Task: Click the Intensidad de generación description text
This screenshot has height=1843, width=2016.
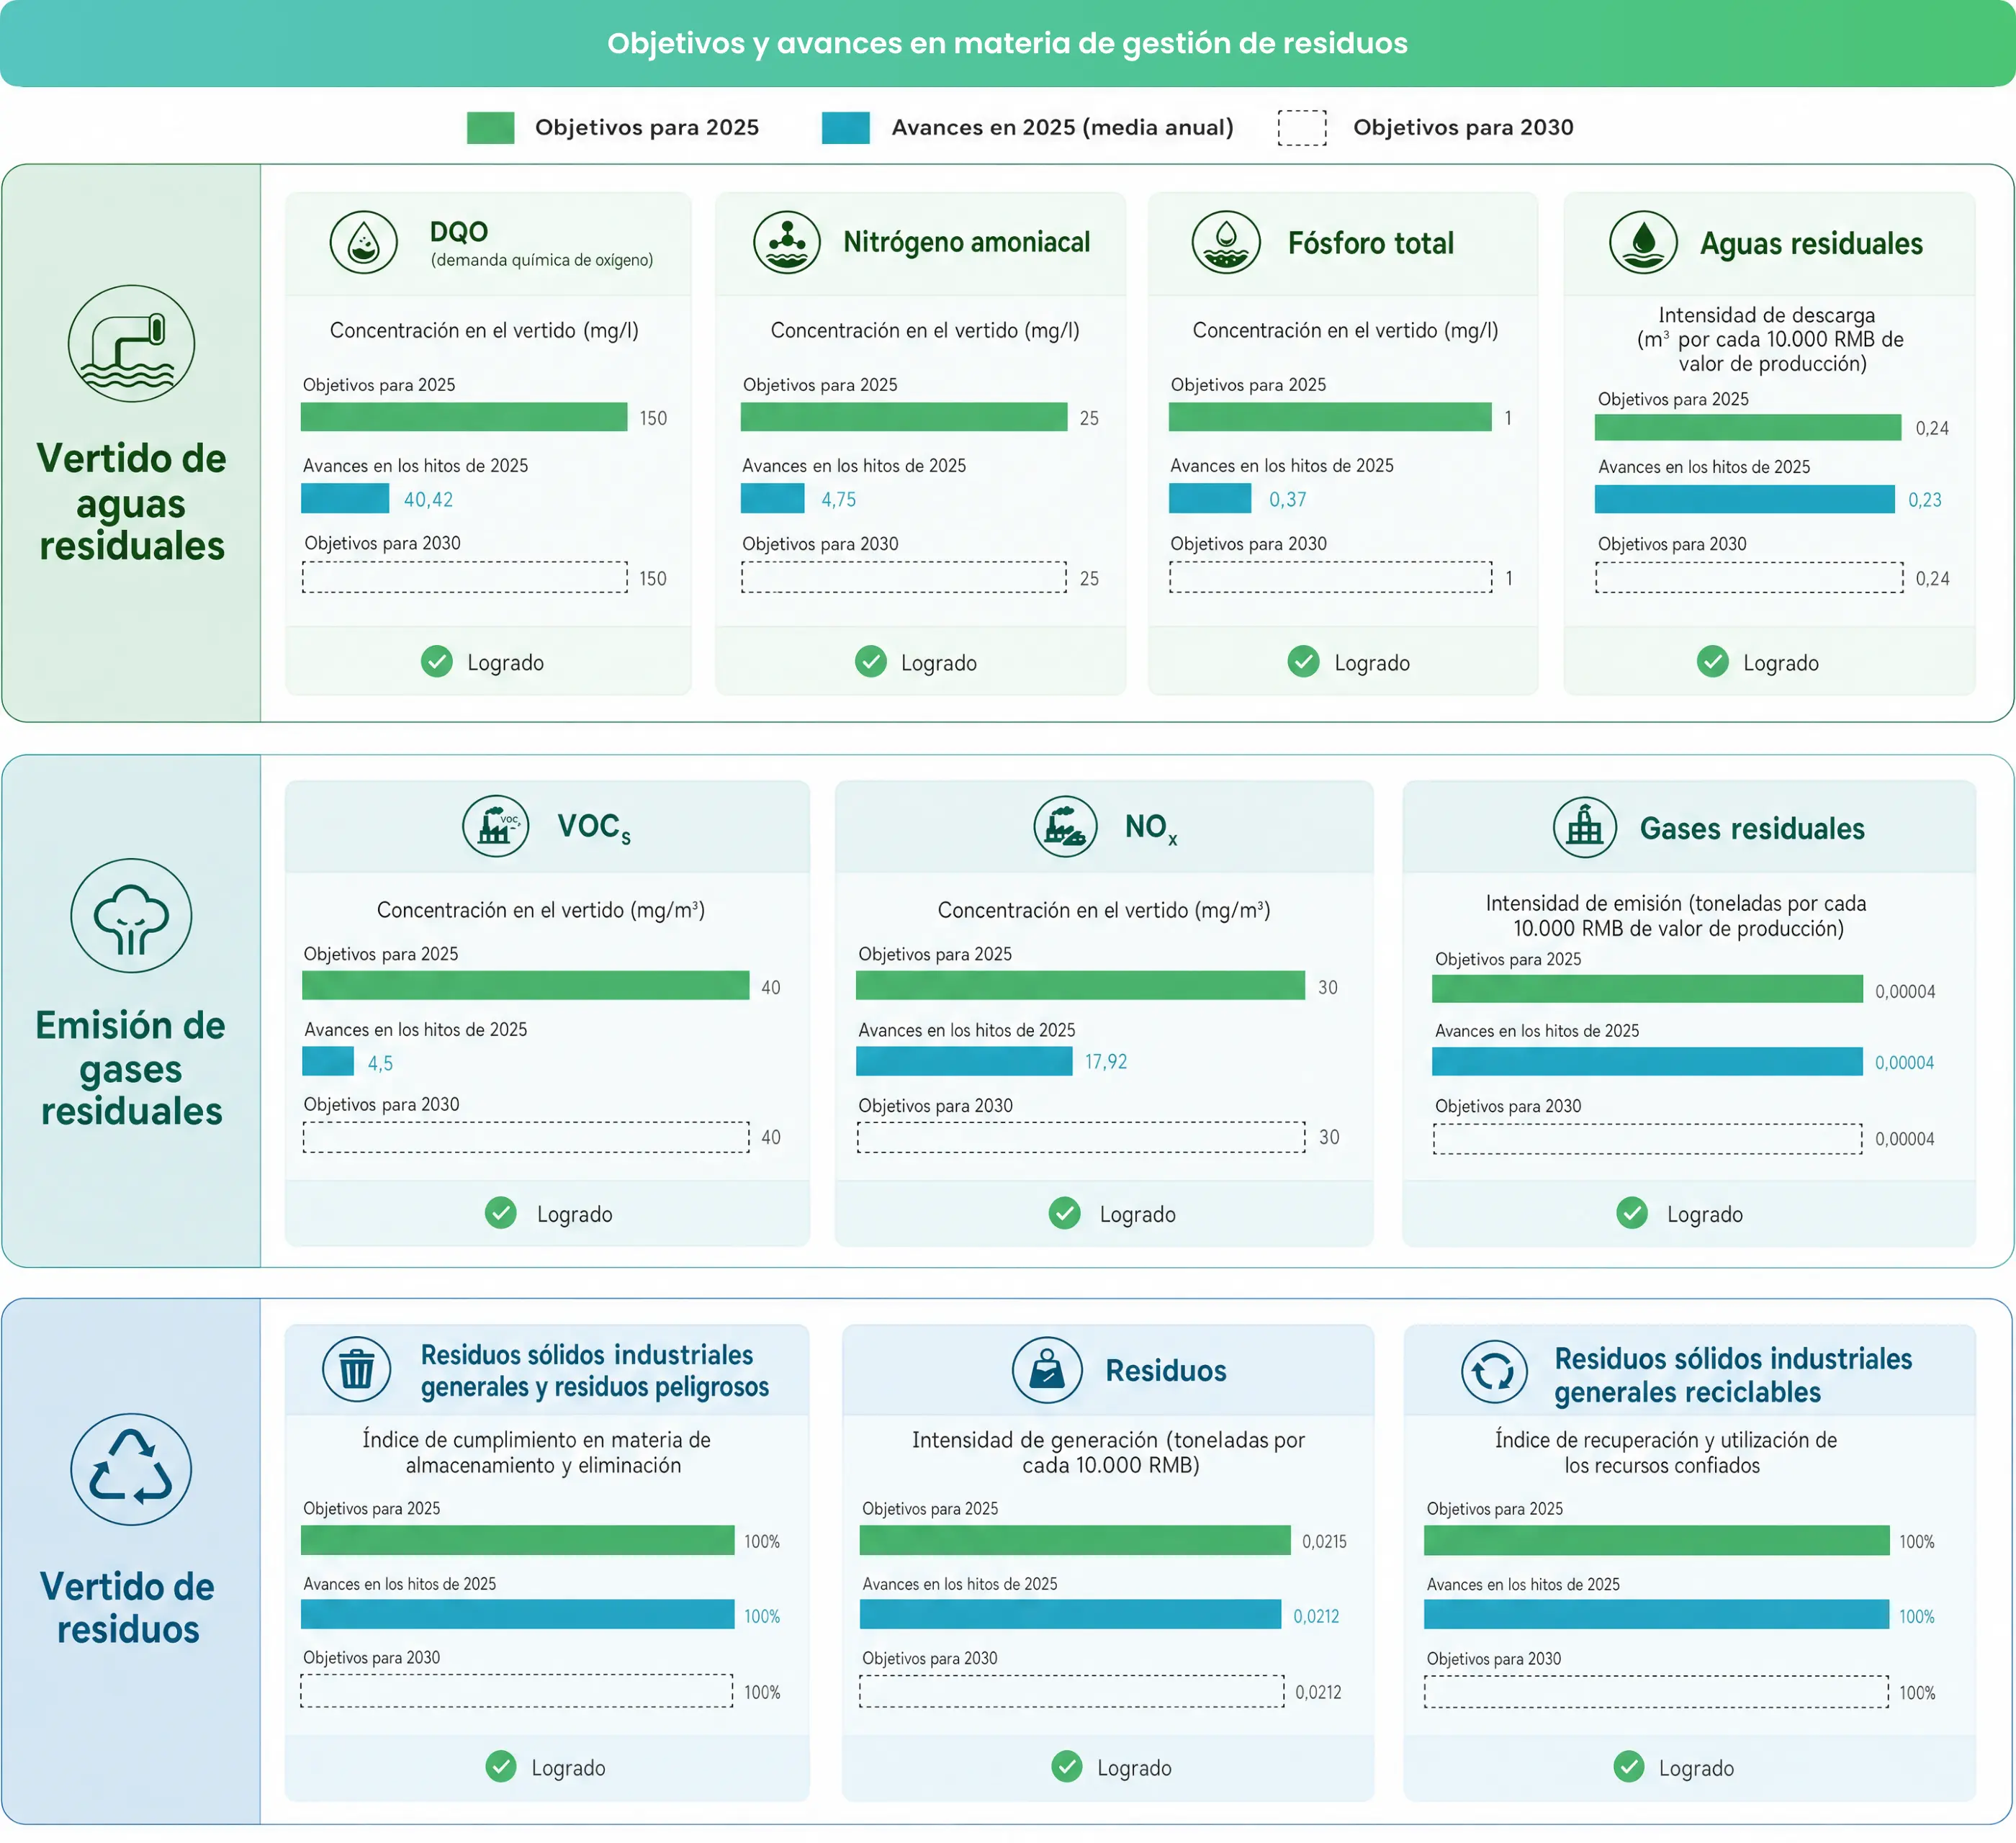Action: [1109, 1452]
